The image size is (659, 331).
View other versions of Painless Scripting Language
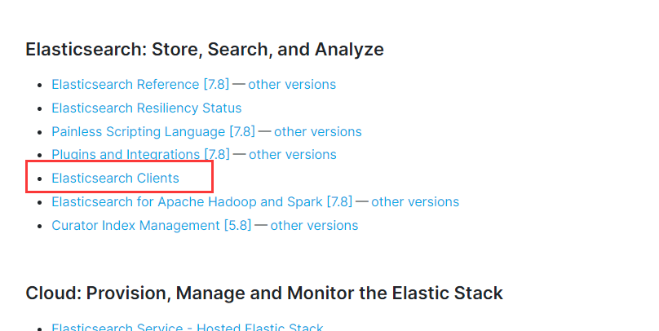coord(317,131)
